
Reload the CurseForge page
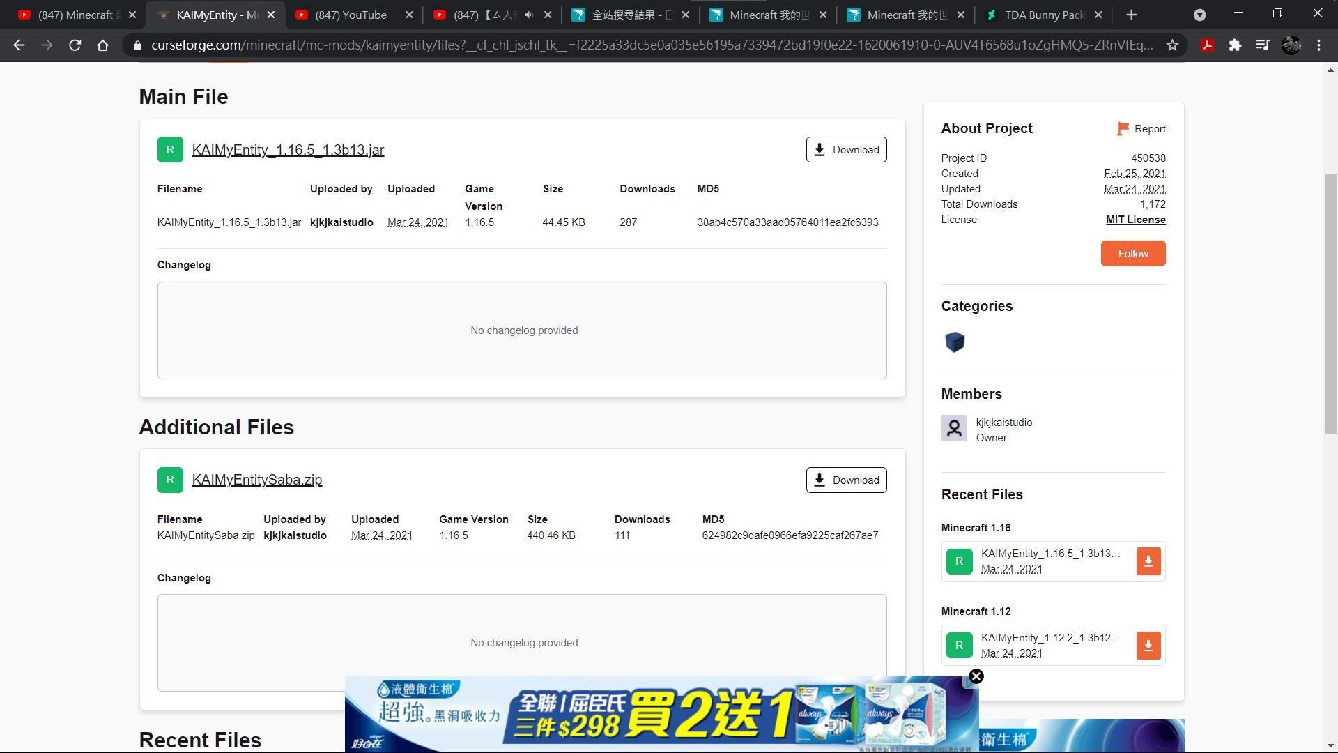(75, 45)
